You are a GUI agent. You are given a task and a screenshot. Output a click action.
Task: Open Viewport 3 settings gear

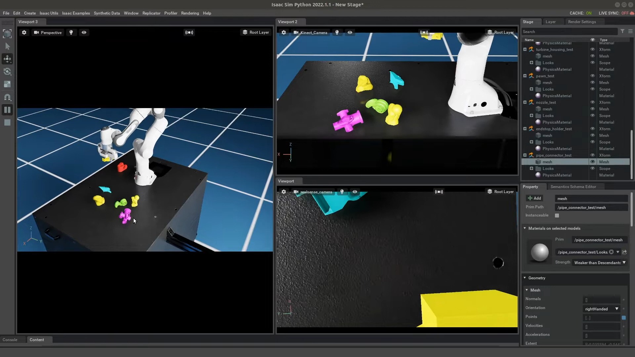(x=24, y=32)
